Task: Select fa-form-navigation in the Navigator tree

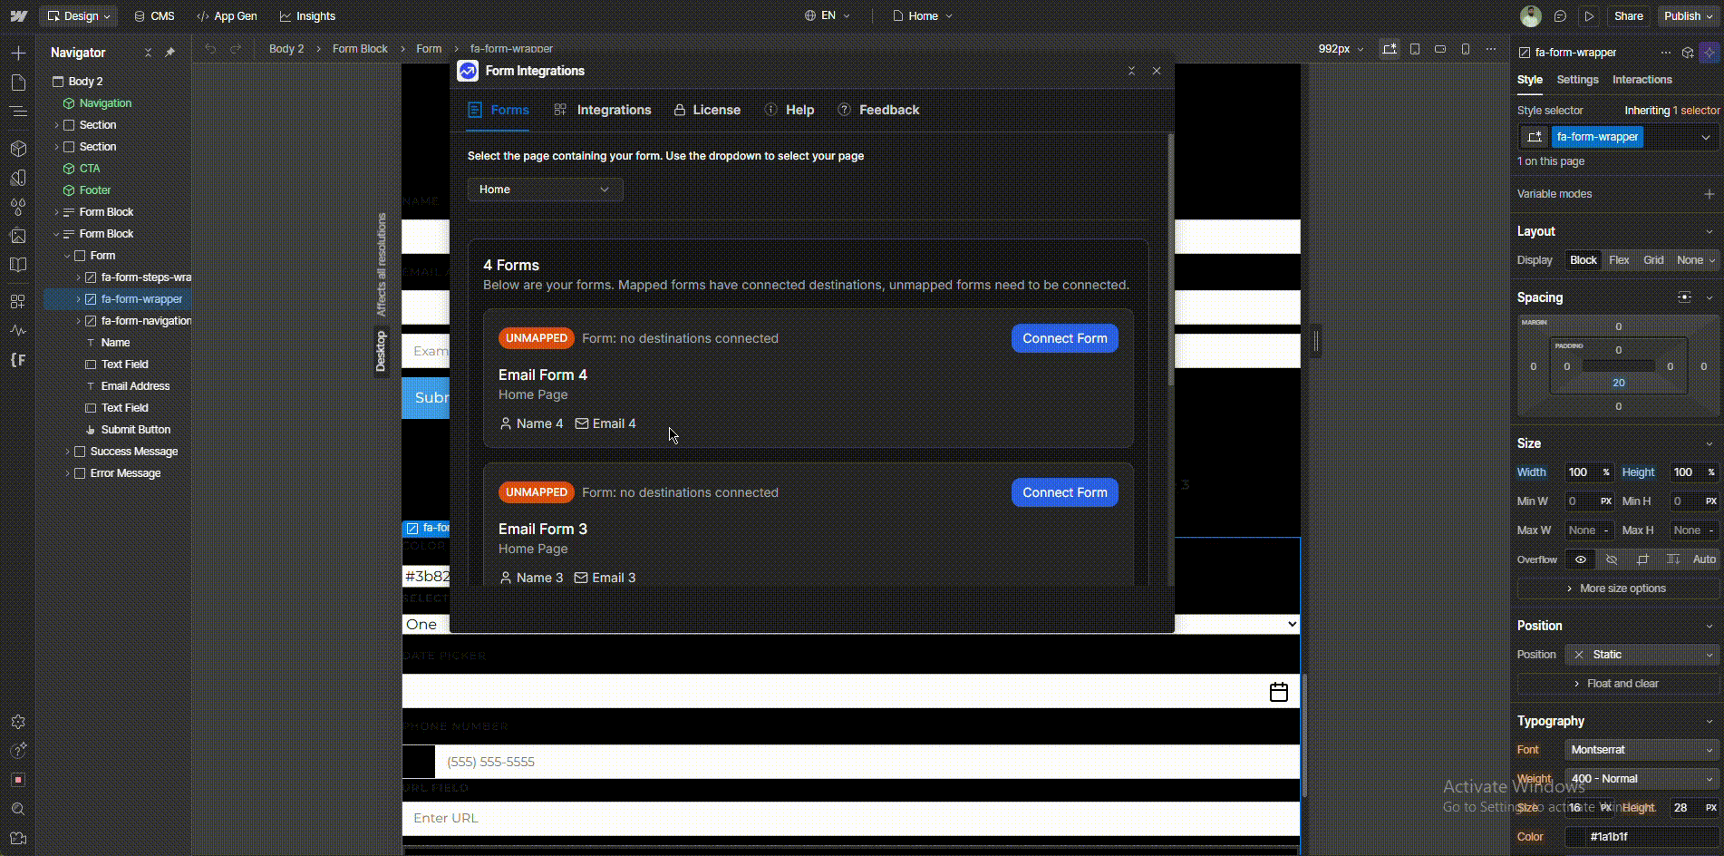Action: [x=145, y=321]
